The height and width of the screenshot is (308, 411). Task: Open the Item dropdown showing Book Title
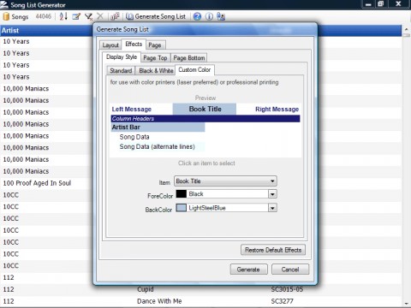pyautogui.click(x=225, y=181)
